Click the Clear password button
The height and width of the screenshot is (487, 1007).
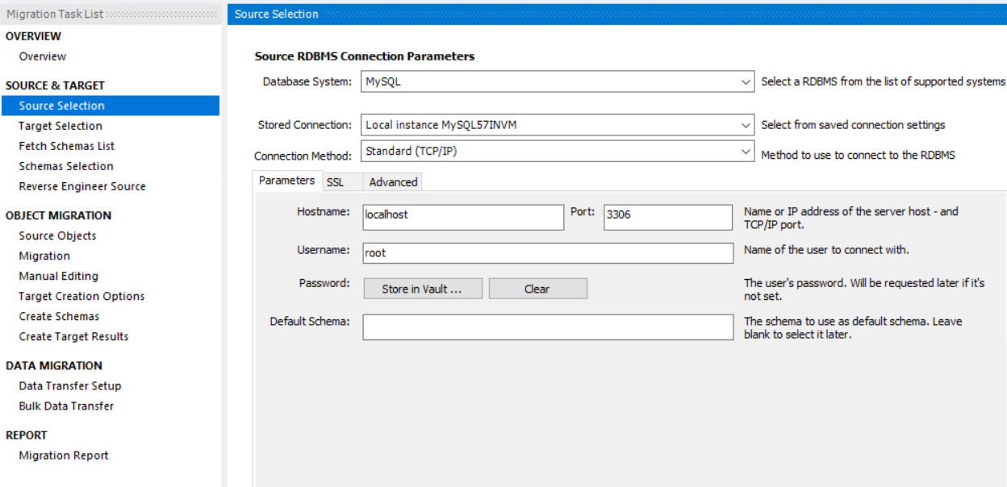(x=537, y=289)
